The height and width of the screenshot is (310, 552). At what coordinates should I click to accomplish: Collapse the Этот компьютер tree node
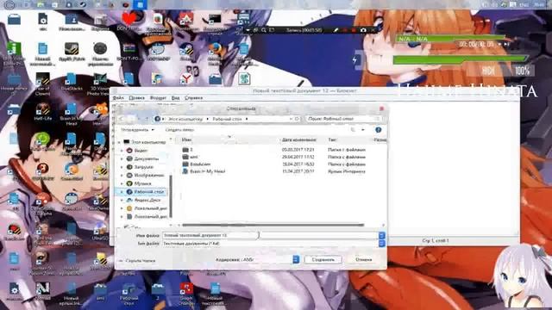tap(119, 142)
